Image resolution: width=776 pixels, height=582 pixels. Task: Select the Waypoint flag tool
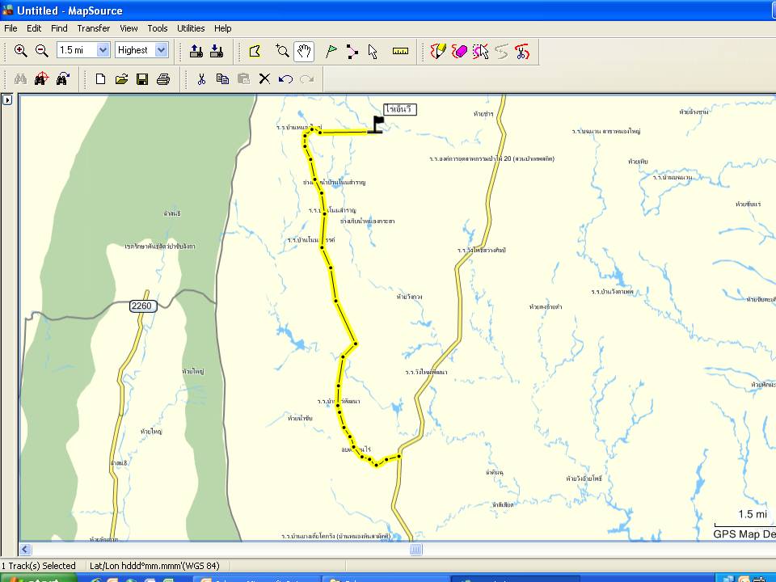coord(331,52)
